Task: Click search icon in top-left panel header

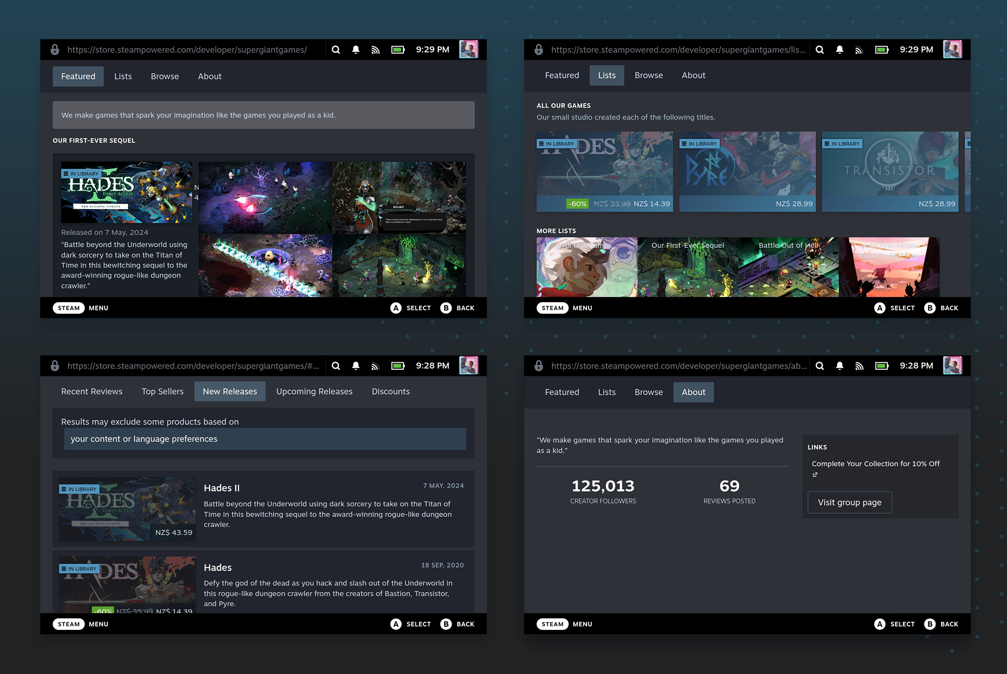Action: (336, 50)
